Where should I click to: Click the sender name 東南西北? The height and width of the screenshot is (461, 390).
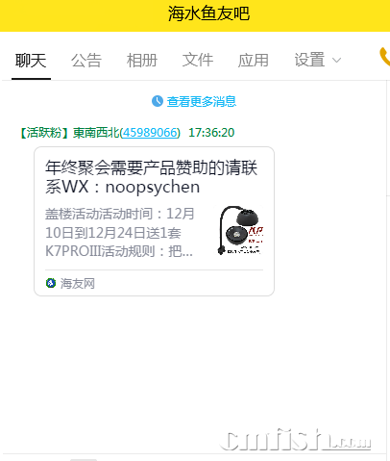coord(96,133)
